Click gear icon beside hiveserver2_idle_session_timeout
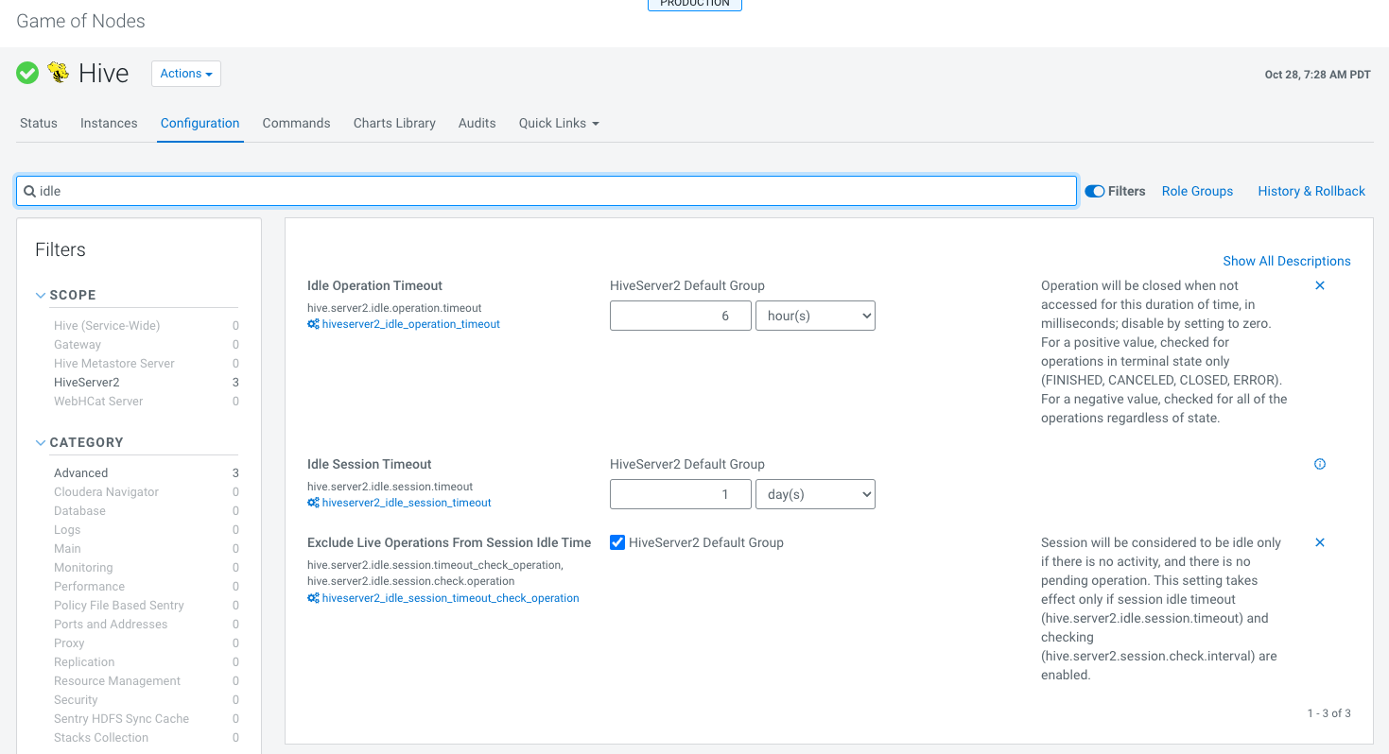Viewport: 1389px width, 754px height. click(313, 502)
